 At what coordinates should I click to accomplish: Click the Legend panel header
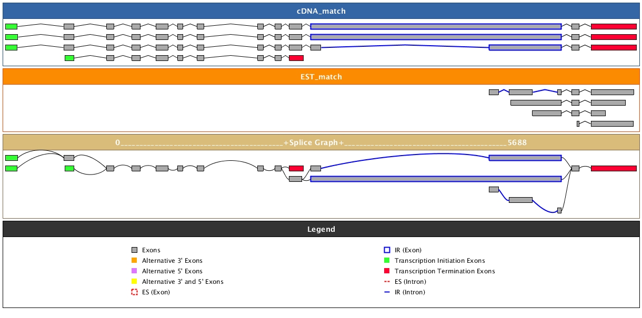(x=321, y=229)
